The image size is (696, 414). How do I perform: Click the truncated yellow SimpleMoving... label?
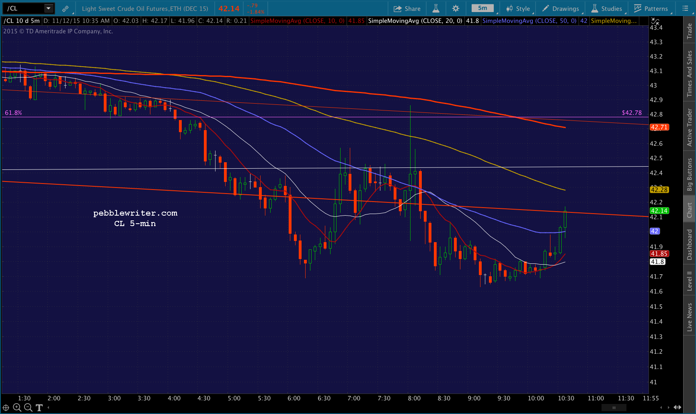click(x=614, y=21)
